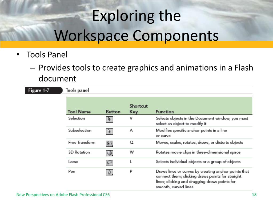Click shortcut key 'A' in Subselection row
The height and width of the screenshot is (204, 273).
click(x=131, y=130)
